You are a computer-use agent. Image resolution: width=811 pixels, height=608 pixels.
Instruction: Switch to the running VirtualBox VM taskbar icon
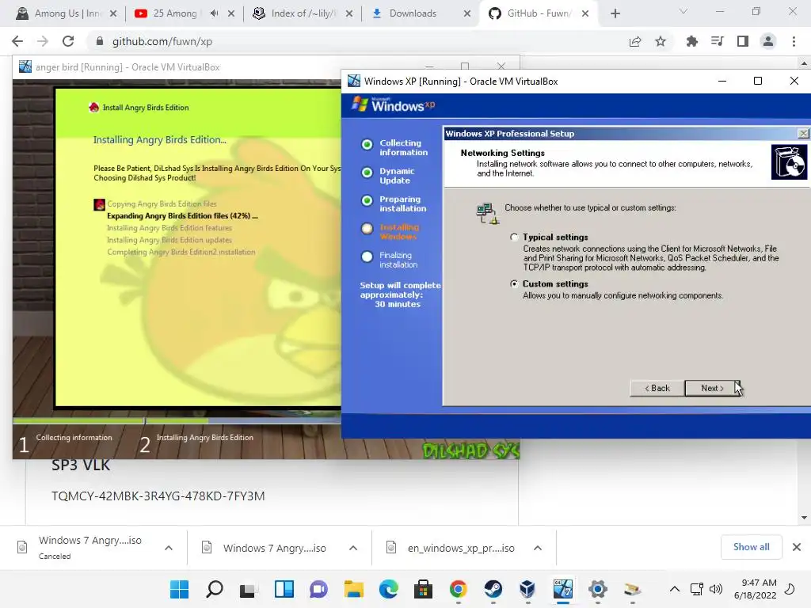coord(563,589)
